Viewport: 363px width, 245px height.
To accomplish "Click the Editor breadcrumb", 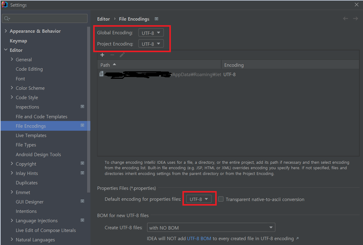I will tap(103, 19).
